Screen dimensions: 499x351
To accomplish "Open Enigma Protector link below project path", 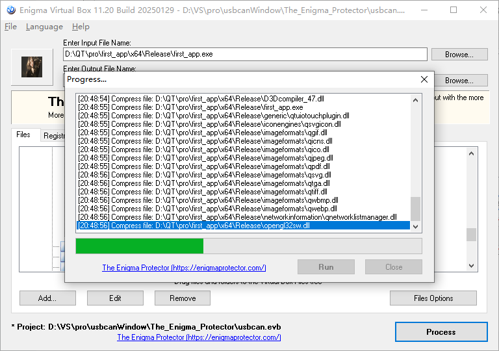I will coord(199,337).
